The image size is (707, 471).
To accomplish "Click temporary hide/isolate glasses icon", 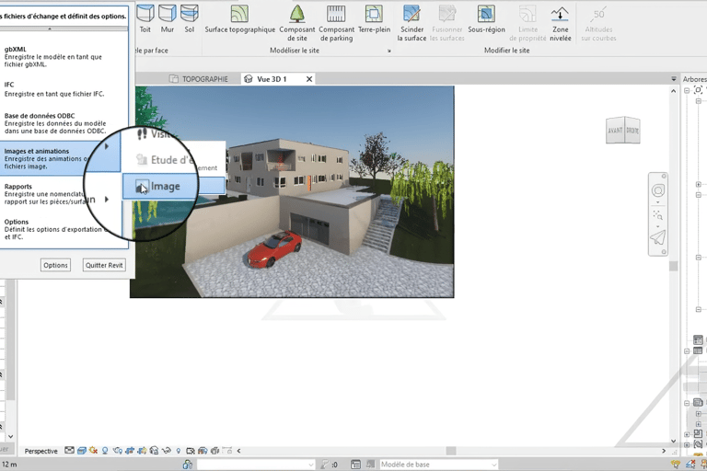I will [167, 450].
